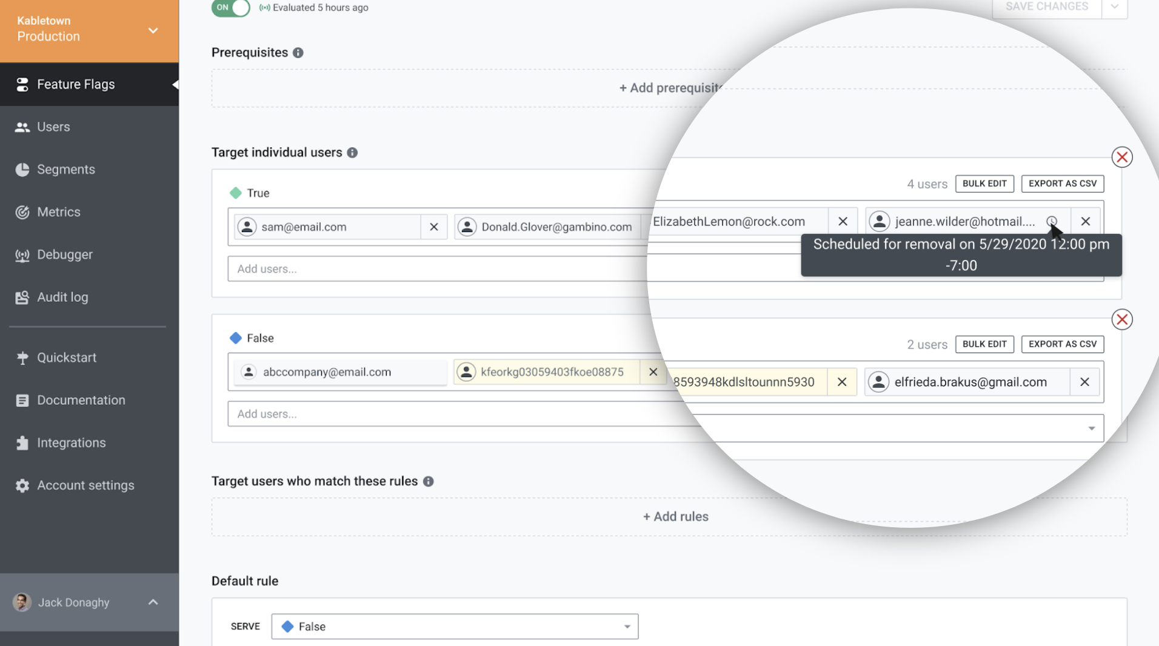1159x646 pixels.
Task: Select the Integrations icon in sidebar
Action: (22, 442)
